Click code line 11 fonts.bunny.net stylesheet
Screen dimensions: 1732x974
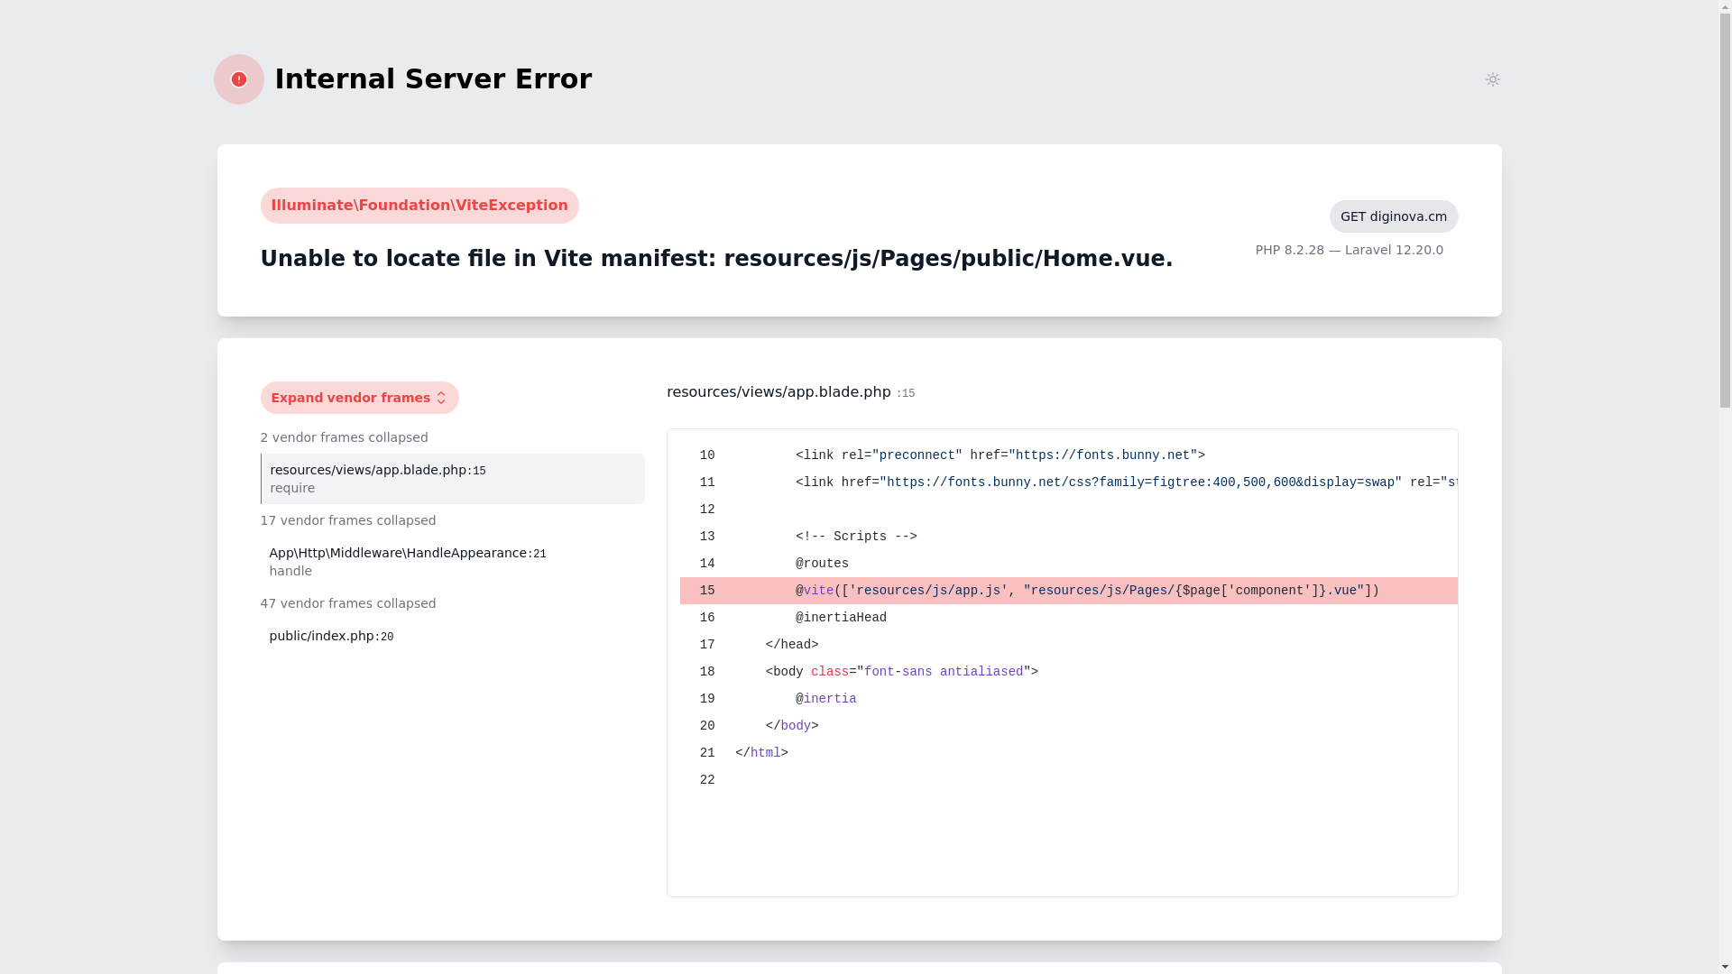pos(1126,482)
